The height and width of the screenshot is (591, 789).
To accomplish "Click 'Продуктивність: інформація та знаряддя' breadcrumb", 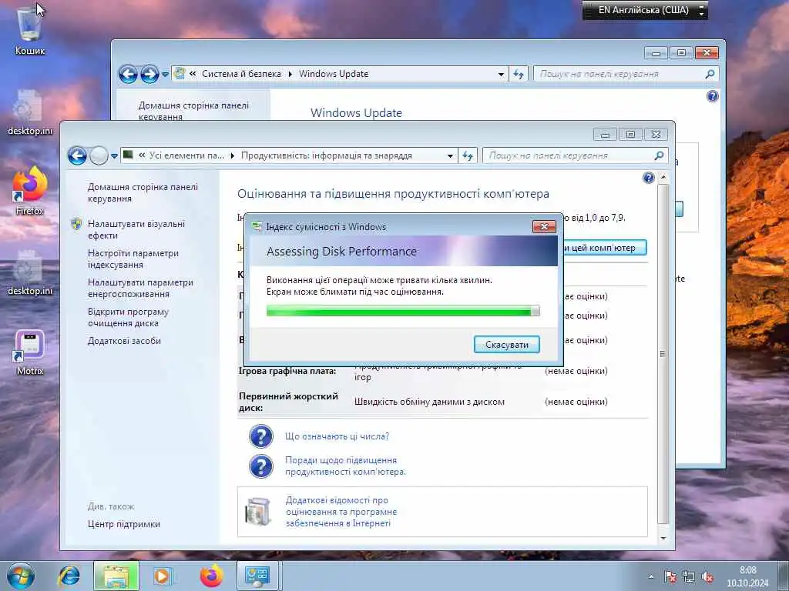I will 327,155.
